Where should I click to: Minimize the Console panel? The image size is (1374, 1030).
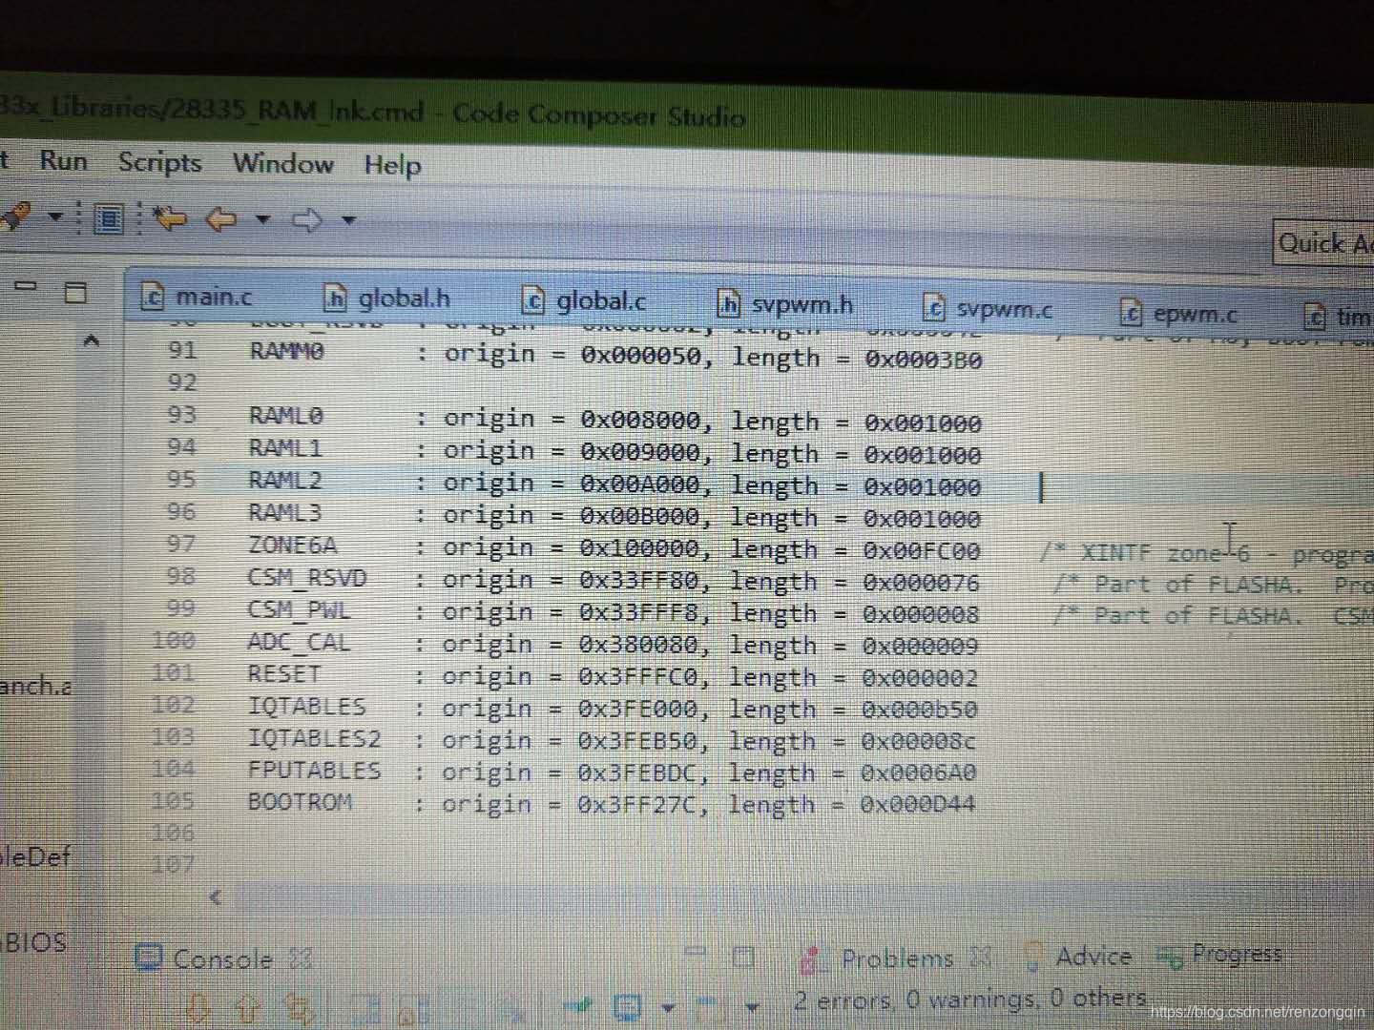(696, 952)
